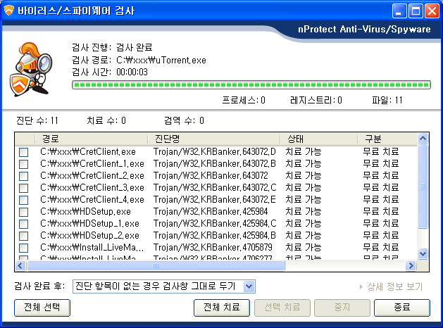Click the knight mascot scanner image
This screenshot has width=443, height=328.
[31, 69]
